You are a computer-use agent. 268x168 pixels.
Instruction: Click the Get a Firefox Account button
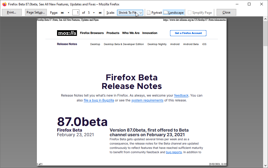(188, 33)
